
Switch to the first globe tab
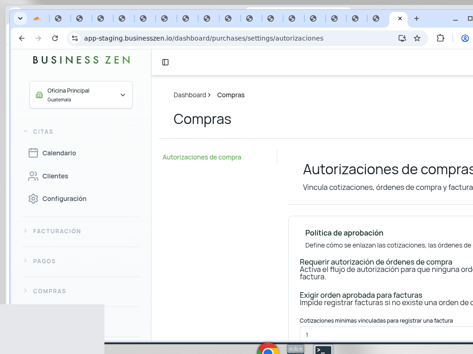[58, 18]
